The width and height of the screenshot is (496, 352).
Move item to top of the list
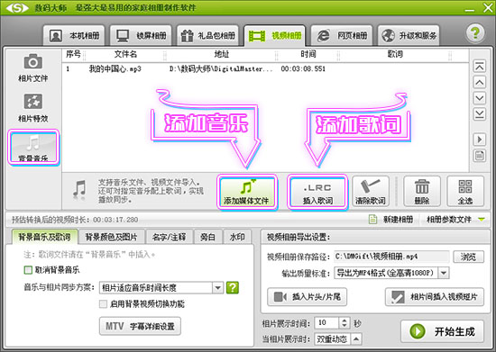(480, 67)
